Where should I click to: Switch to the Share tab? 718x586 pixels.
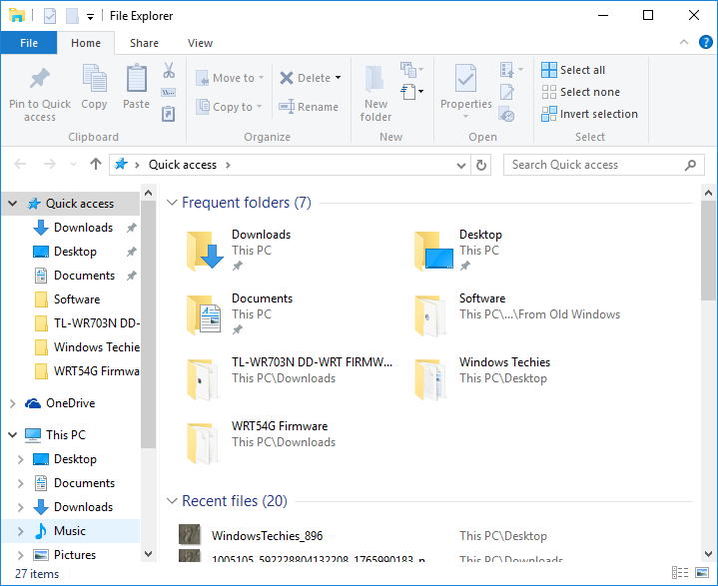[144, 43]
